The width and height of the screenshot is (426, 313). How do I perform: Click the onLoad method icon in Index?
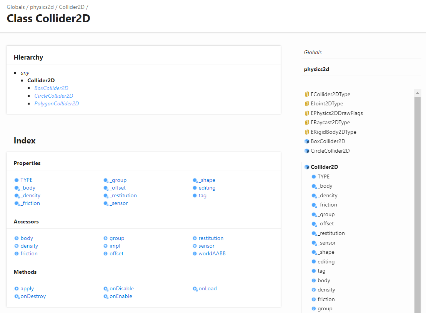coord(195,289)
